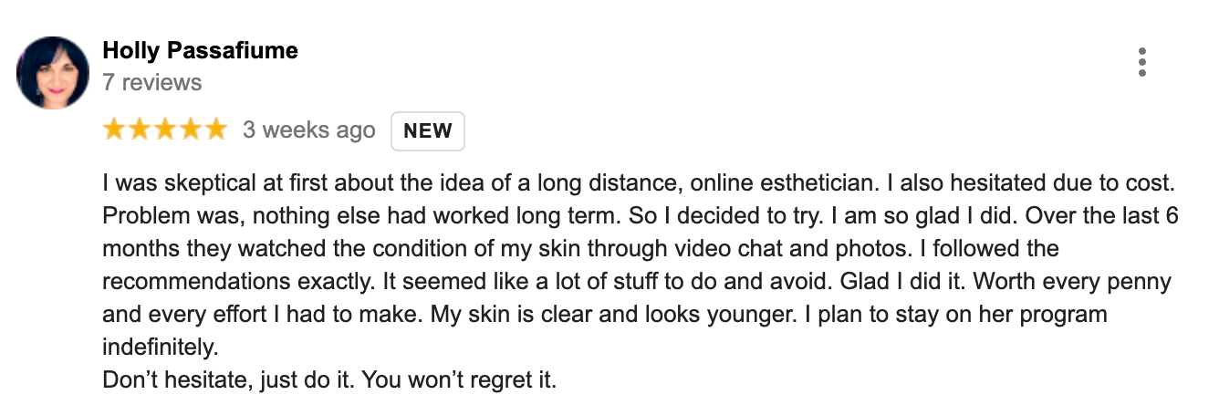This screenshot has height=405, width=1219.
Task: Click the second rating star
Action: (140, 130)
